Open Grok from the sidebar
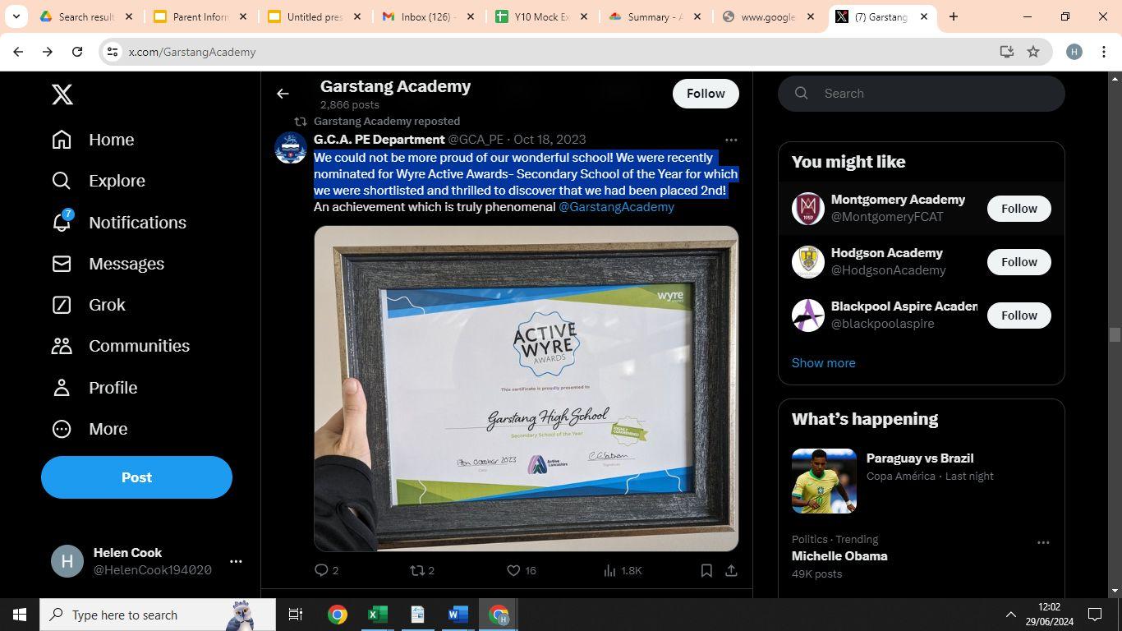The height and width of the screenshot is (631, 1122). tap(89, 305)
